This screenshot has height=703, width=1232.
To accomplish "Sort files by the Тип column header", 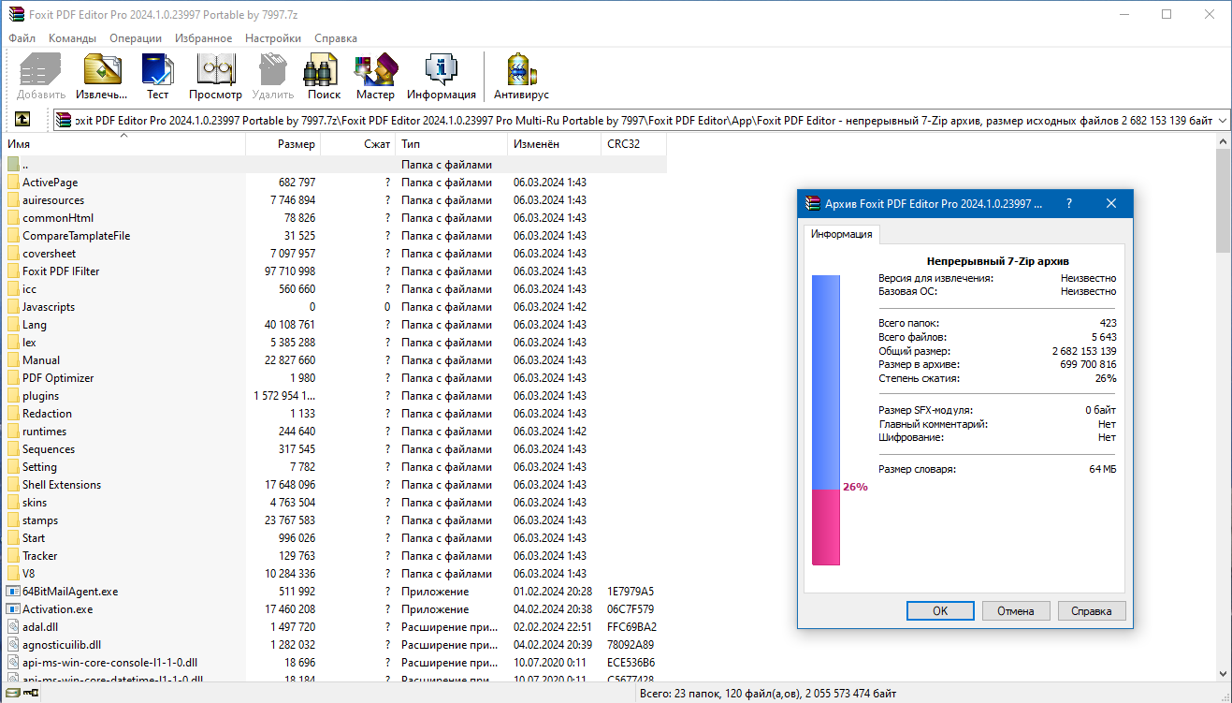I will click(x=451, y=144).
